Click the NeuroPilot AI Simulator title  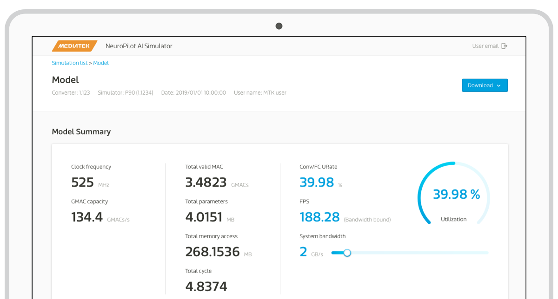click(x=139, y=46)
